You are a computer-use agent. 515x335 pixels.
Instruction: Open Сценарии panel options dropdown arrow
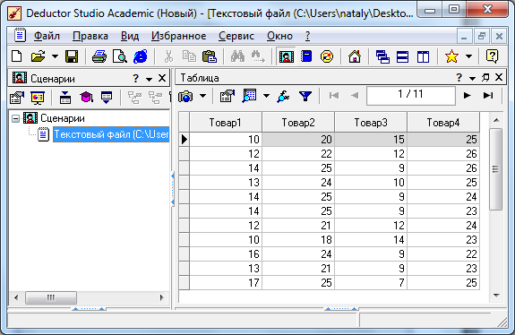click(x=149, y=79)
